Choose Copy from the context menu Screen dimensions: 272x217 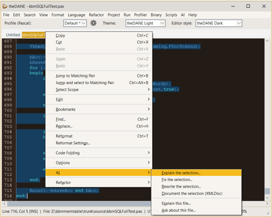tap(99, 36)
